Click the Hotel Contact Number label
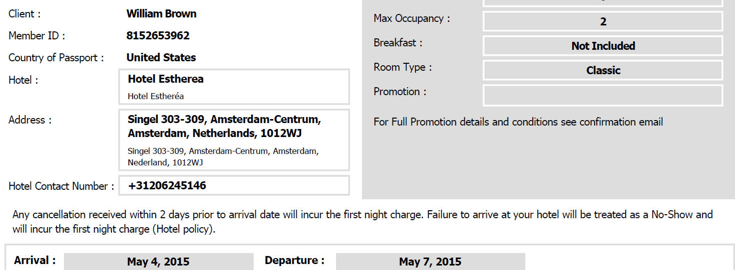Image resolution: width=735 pixels, height=270 pixels. pyautogui.click(x=61, y=186)
